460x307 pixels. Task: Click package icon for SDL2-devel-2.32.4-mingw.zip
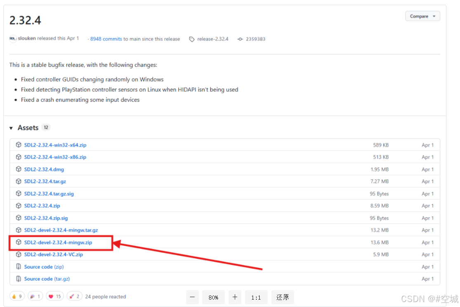click(19, 242)
